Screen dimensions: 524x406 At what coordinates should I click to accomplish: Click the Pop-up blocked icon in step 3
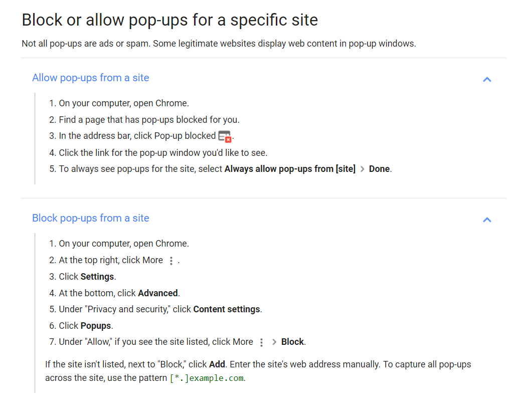225,136
